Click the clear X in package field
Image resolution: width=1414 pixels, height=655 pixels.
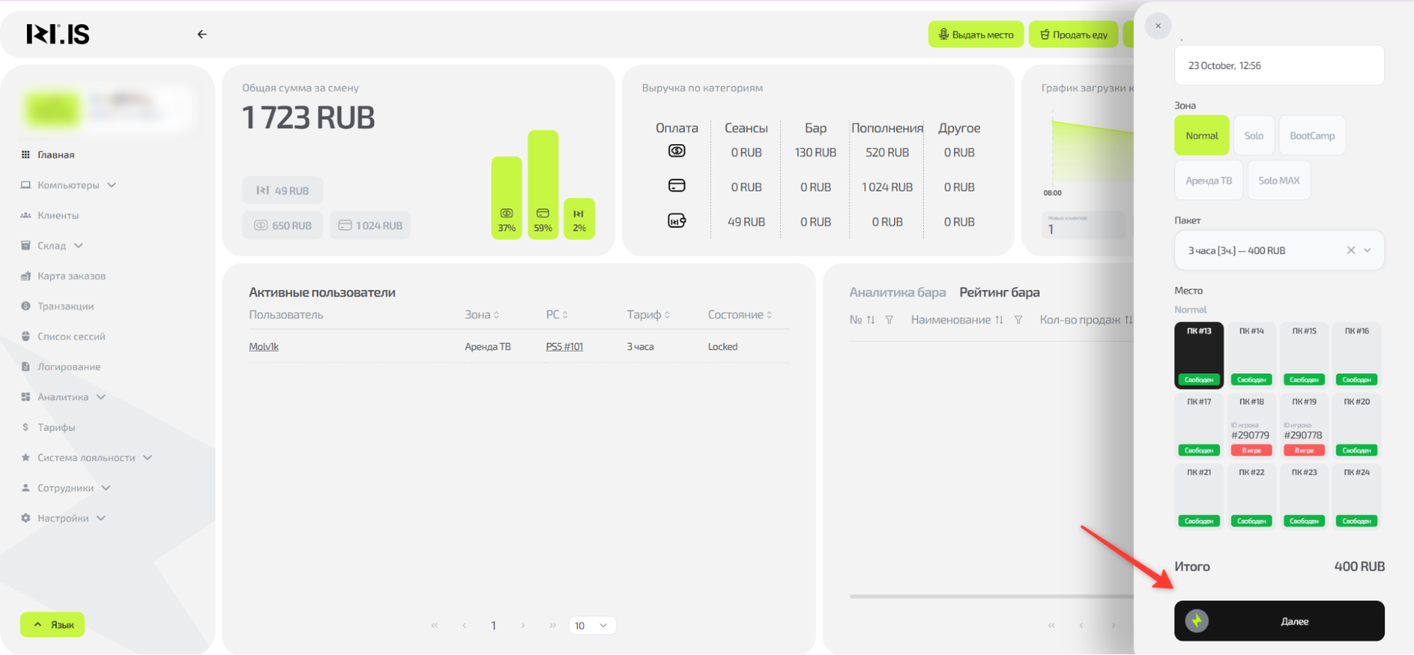(x=1350, y=250)
